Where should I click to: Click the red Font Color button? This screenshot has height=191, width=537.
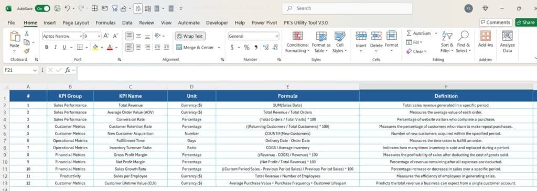tap(110, 48)
